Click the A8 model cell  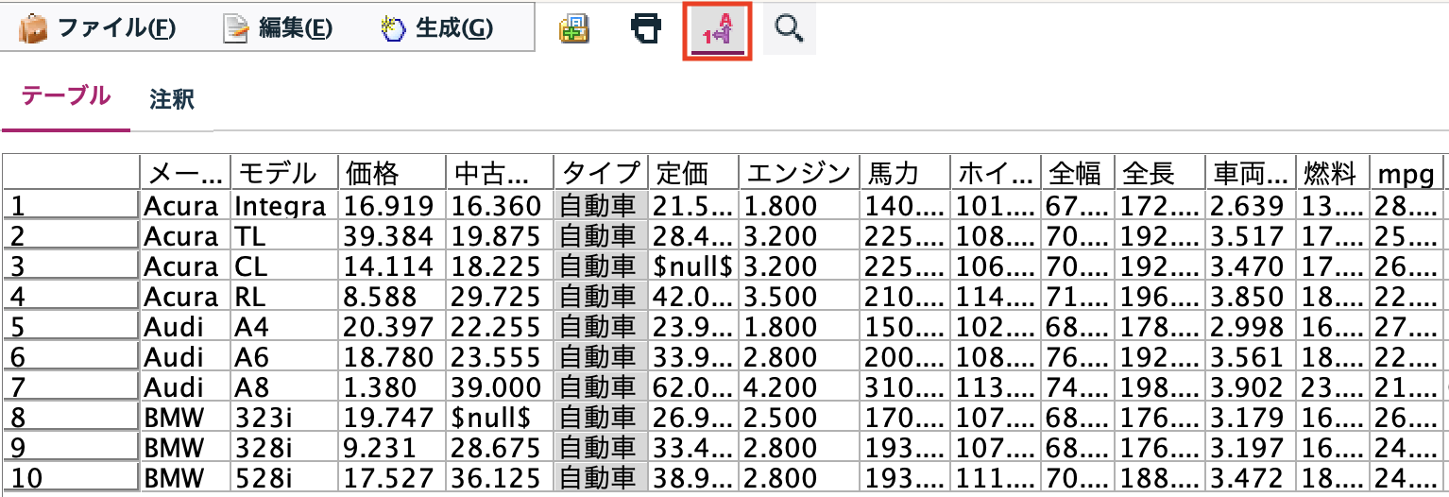pos(285,386)
